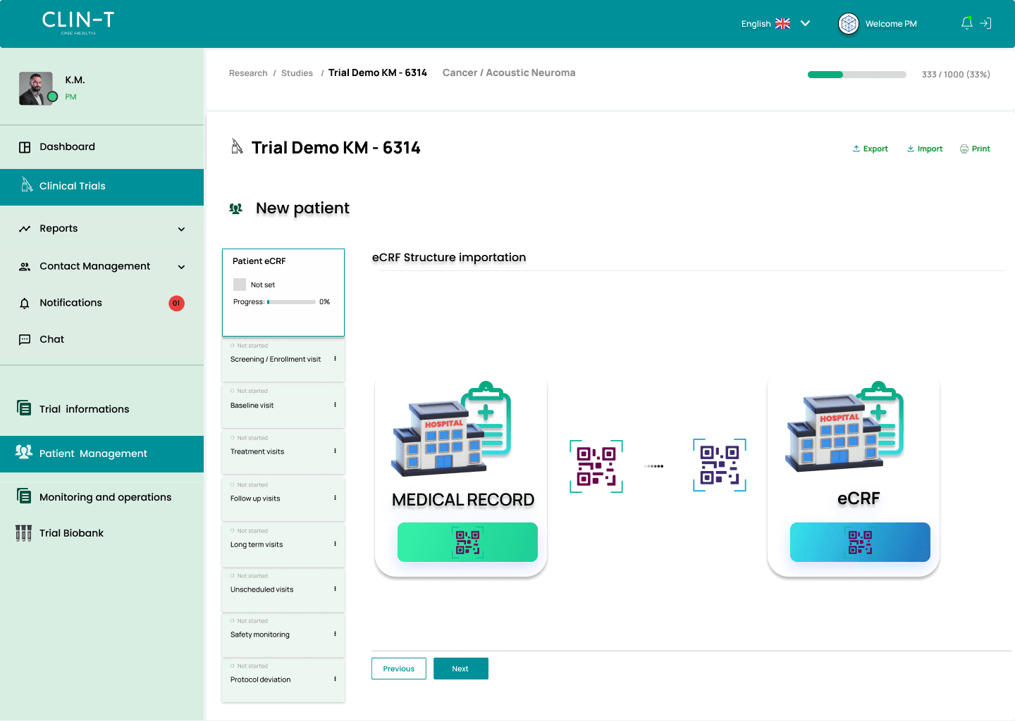
Task: Print the trial page
Action: tap(975, 149)
